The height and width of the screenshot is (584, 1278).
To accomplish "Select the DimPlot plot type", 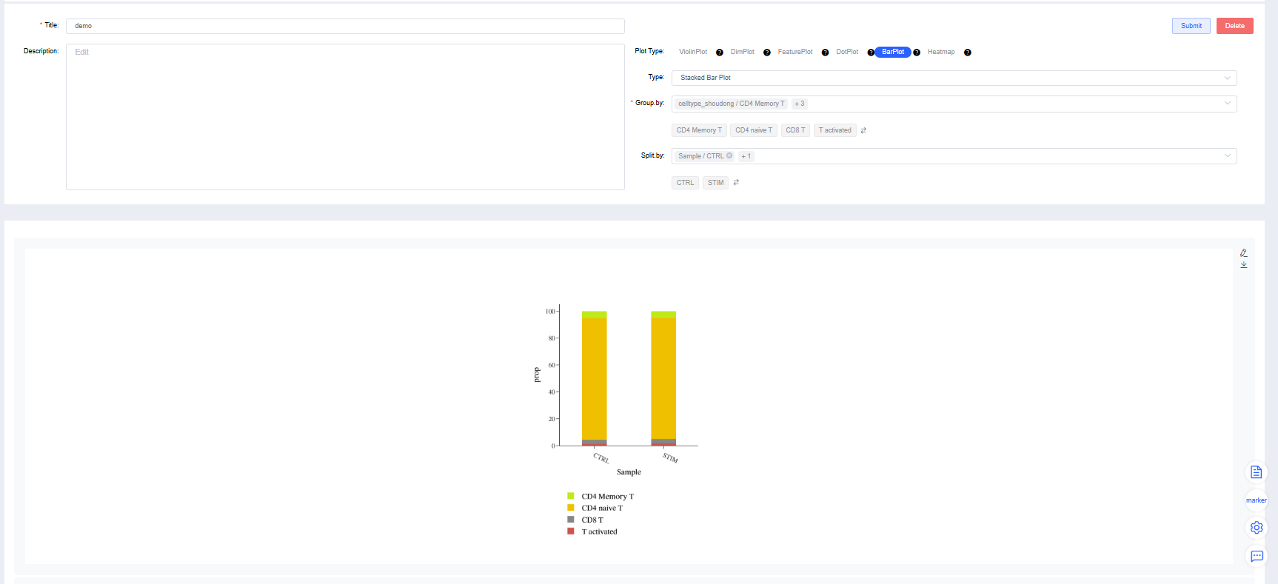I will point(742,52).
